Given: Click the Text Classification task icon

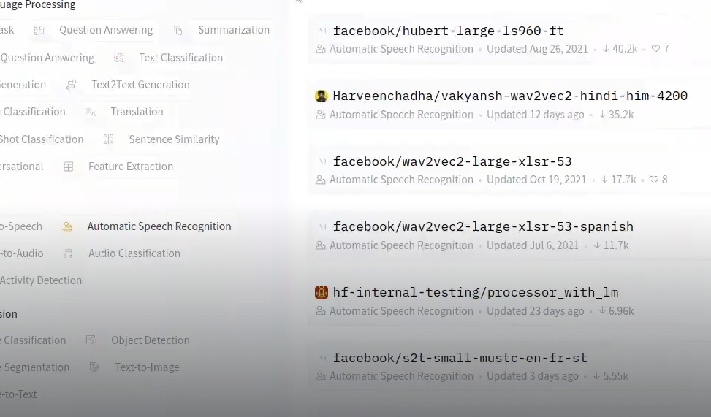Looking at the screenshot, I should click(119, 58).
